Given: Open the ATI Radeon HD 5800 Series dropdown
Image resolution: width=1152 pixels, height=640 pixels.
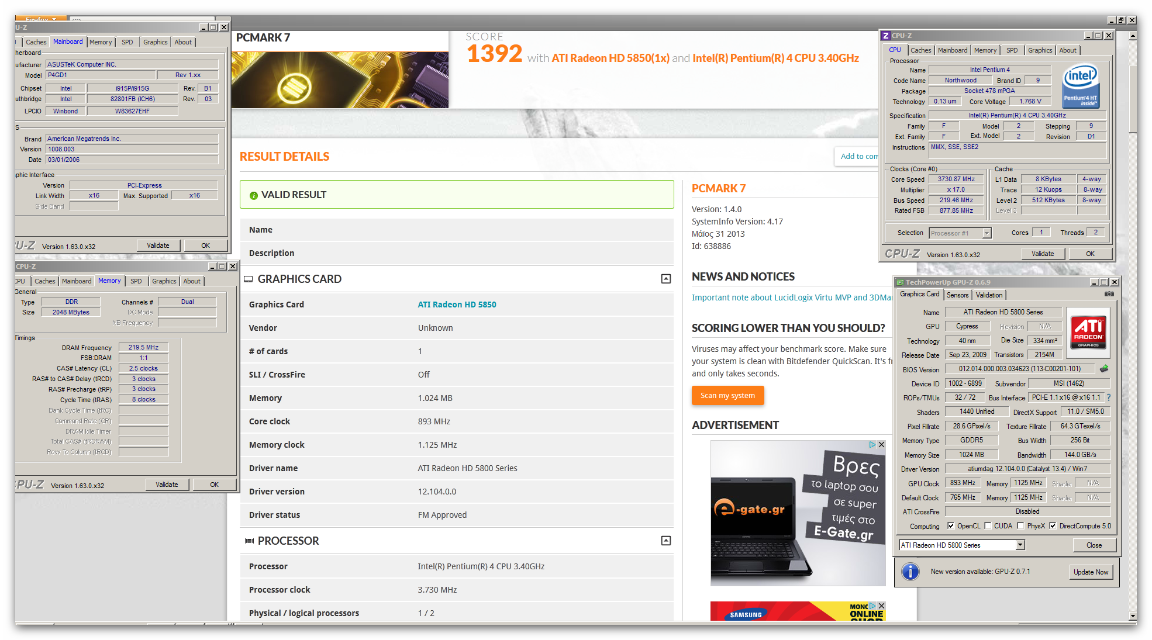Looking at the screenshot, I should (1020, 545).
